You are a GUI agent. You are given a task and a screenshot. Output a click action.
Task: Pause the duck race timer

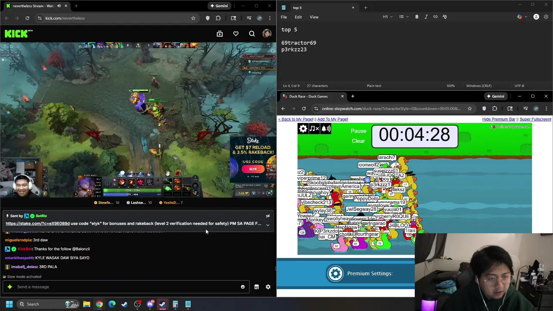(x=358, y=131)
